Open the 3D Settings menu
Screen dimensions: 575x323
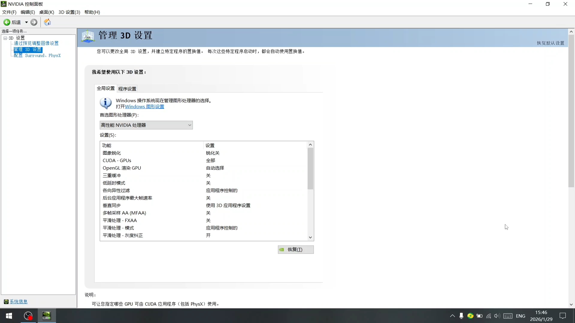click(x=69, y=12)
